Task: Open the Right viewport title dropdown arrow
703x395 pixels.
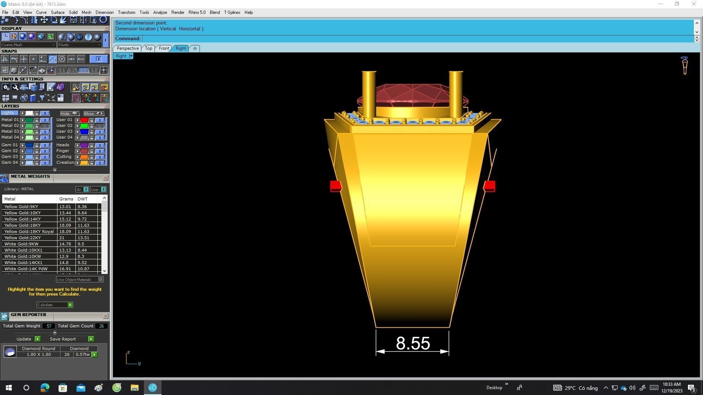Action: [131, 56]
